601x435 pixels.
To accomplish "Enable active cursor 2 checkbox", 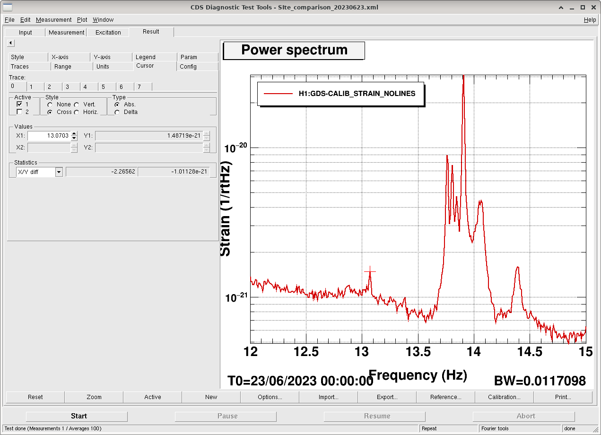I will 19,112.
